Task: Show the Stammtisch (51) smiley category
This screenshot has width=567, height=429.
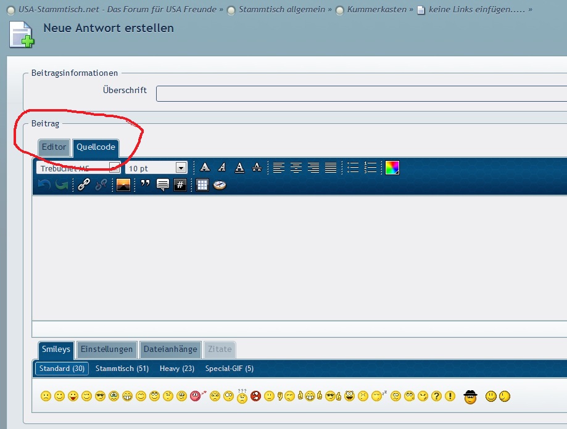Action: click(x=122, y=369)
